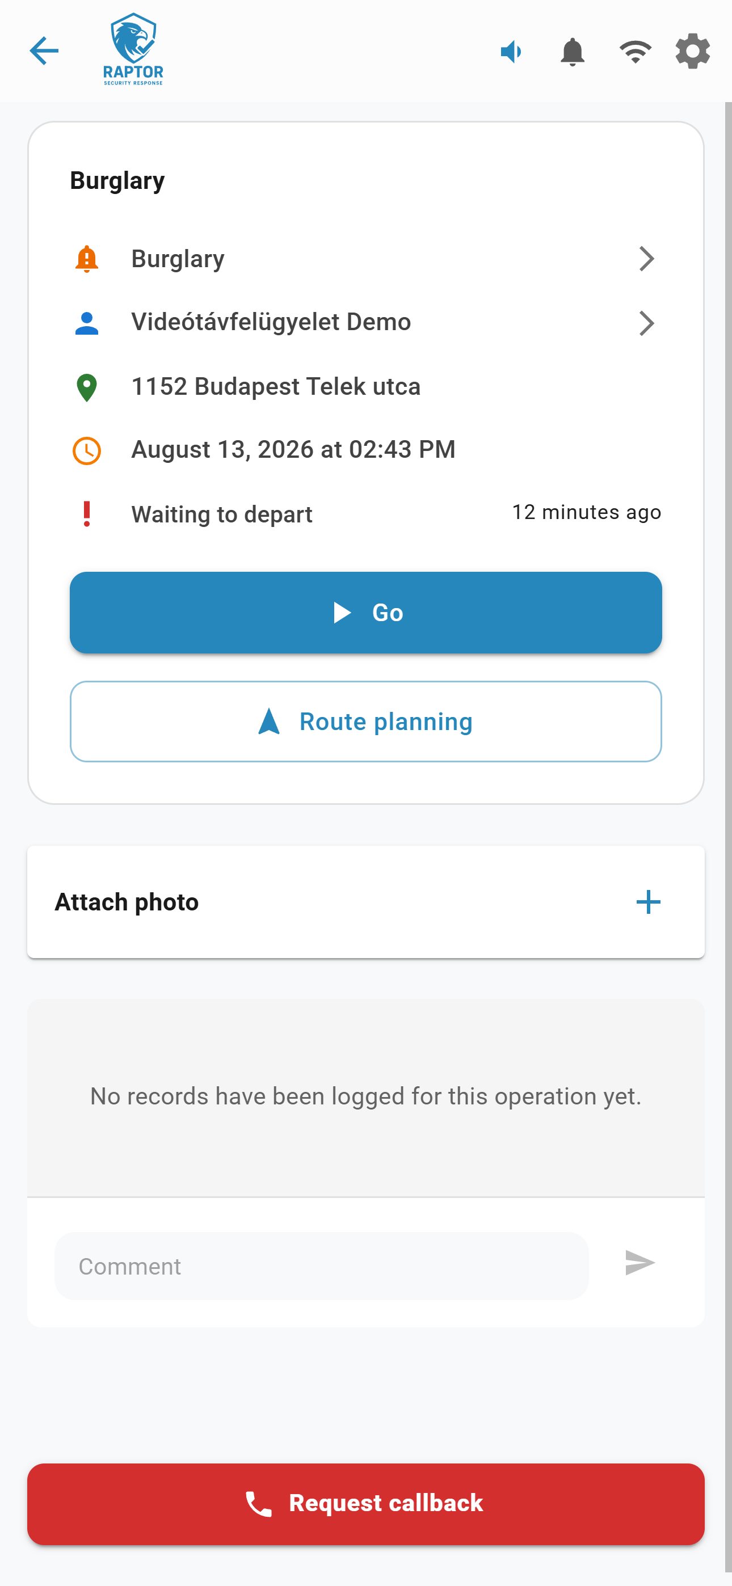Viewport: 732px width, 1586px height.
Task: Focus the Comment input field
Action: pos(322,1267)
